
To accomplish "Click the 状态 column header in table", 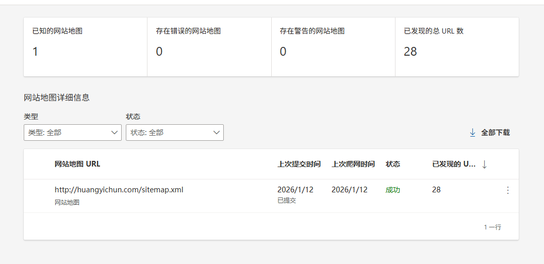I will pyautogui.click(x=393, y=164).
